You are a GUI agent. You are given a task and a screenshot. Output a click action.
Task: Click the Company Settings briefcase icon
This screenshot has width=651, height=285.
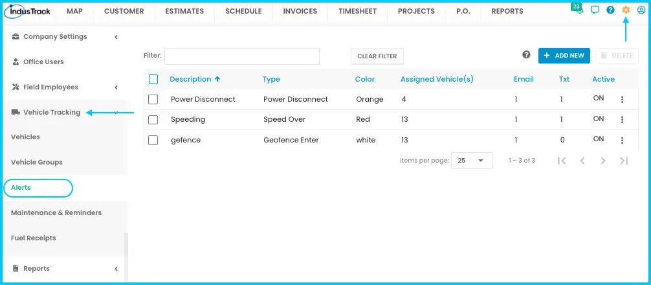pos(16,36)
